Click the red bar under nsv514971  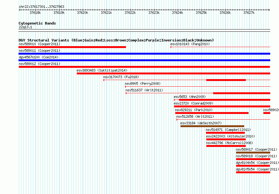coord(225,133)
